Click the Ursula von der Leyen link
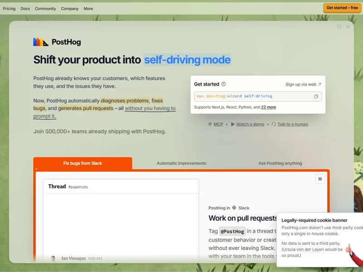The height and width of the screenshot is (272, 363). coord(303,249)
